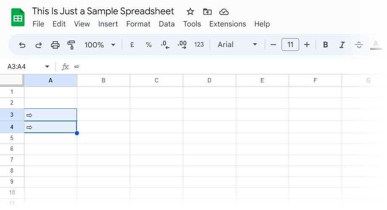Screen dimensions: 387x210
Task: Check the cloud save status icon
Action: coord(224,12)
